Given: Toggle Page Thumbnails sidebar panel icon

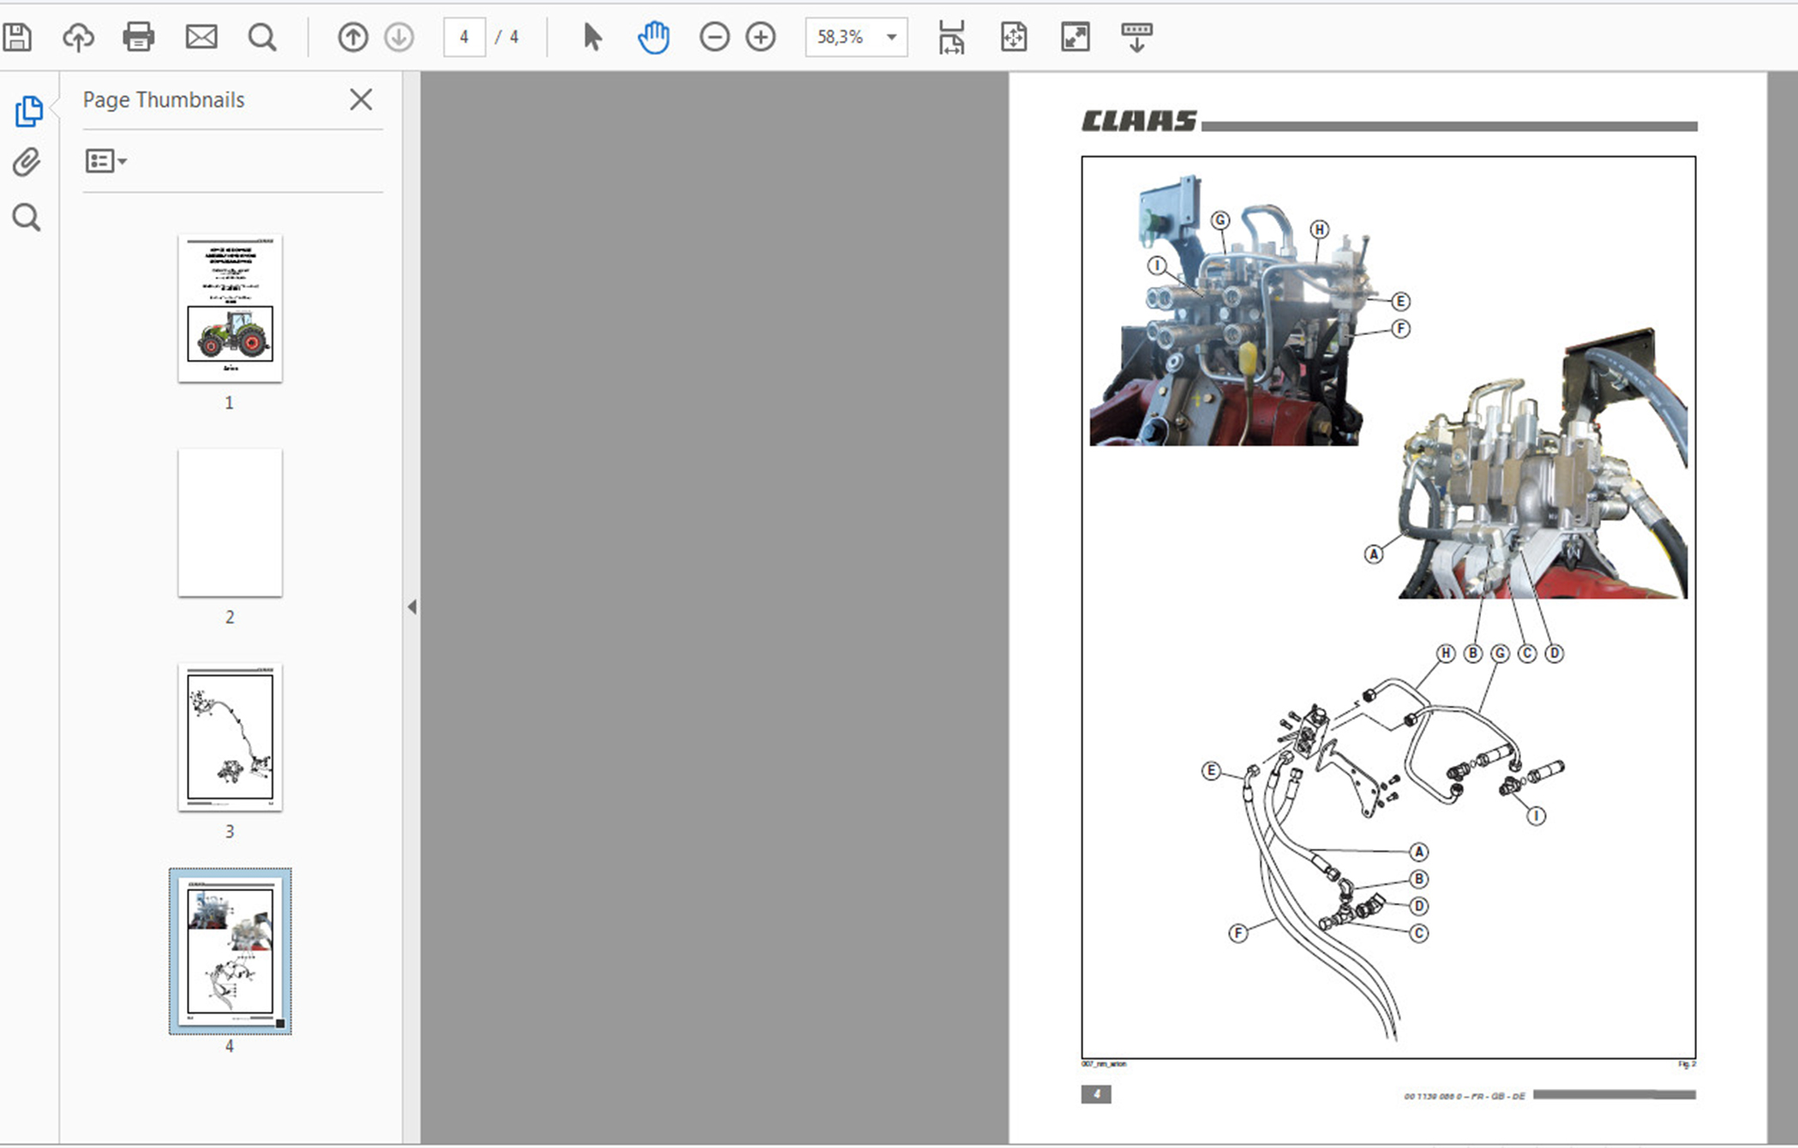Looking at the screenshot, I should [28, 111].
